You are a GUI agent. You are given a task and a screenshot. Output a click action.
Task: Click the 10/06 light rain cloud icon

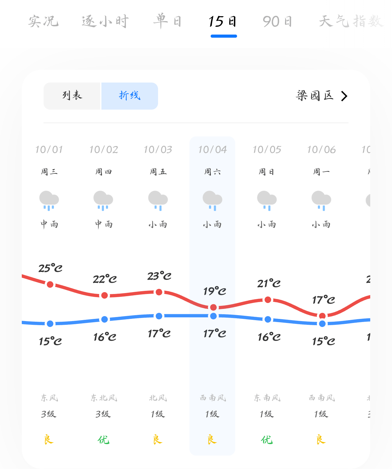coord(321,200)
